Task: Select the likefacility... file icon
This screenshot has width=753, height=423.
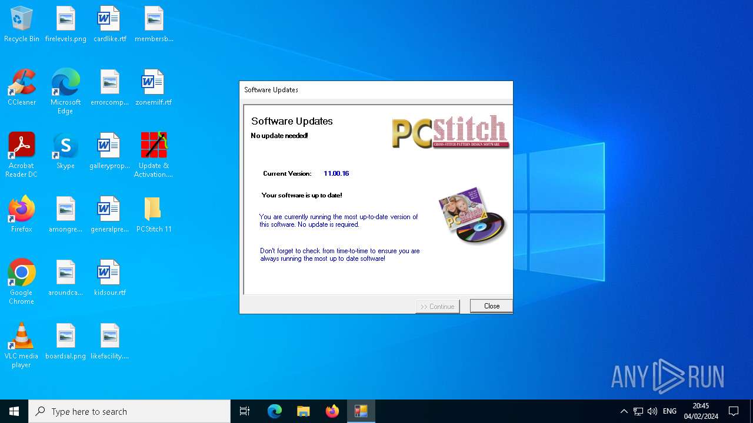Action: 110,342
